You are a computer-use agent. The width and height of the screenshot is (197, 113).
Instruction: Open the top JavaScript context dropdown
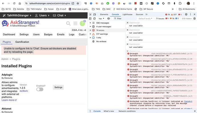pyautogui.click(x=101, y=19)
